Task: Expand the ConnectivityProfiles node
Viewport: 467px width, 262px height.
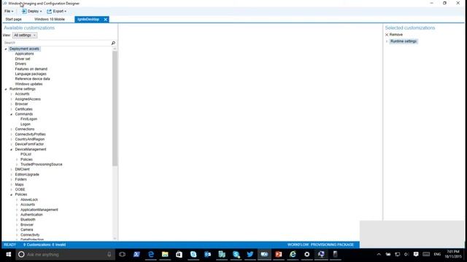Action: tap(12, 134)
